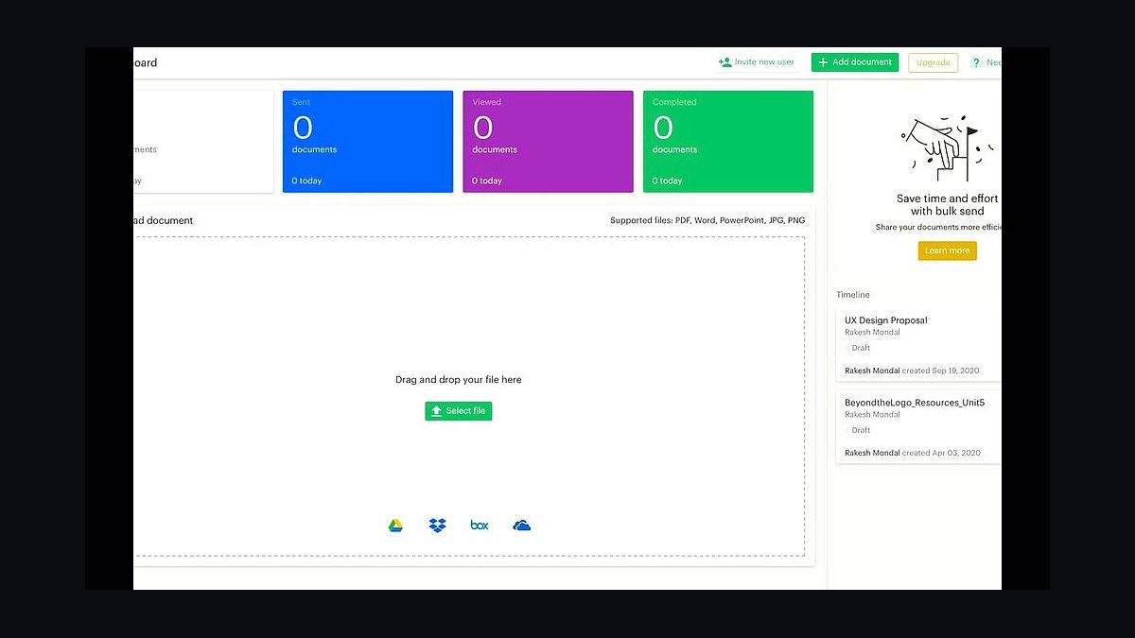Click the Add document button

tap(855, 62)
